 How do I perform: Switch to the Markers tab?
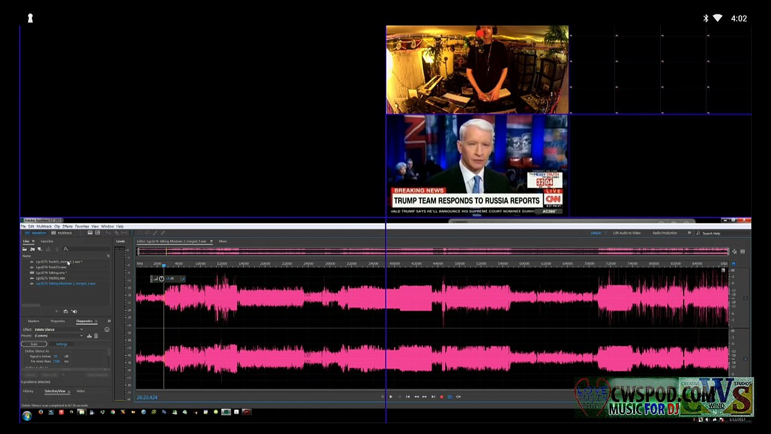click(34, 321)
